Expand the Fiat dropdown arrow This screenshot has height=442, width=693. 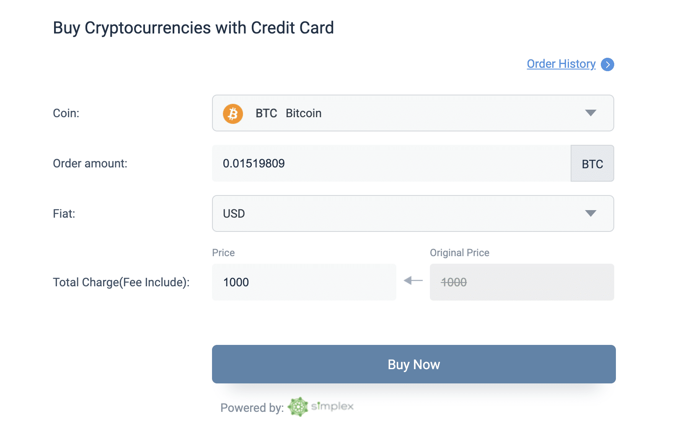(591, 213)
